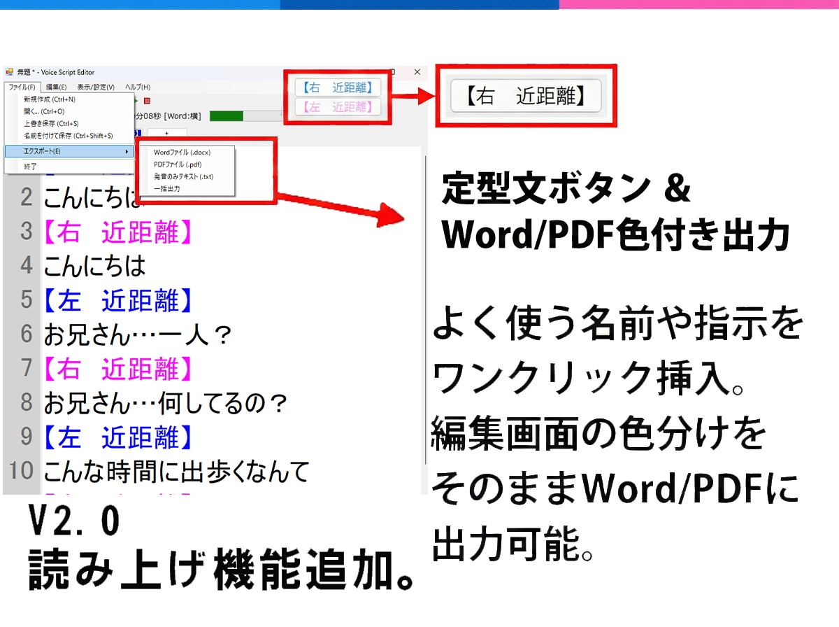Close the Voice Script Editor window

417,72
